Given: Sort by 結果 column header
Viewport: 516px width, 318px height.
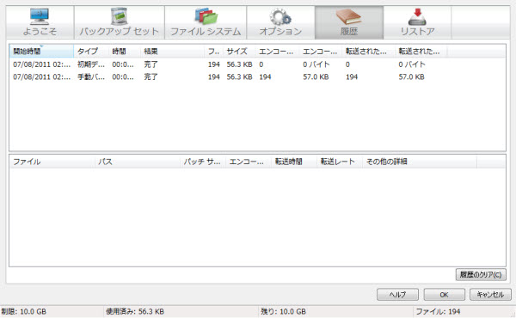Looking at the screenshot, I should [x=172, y=52].
